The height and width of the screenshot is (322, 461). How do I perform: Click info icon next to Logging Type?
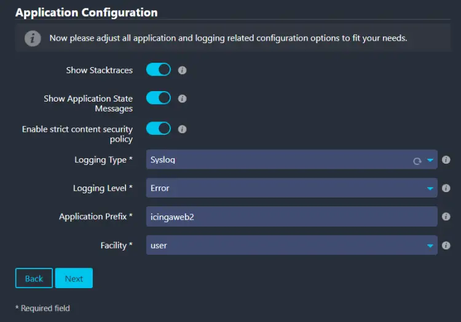(x=446, y=159)
